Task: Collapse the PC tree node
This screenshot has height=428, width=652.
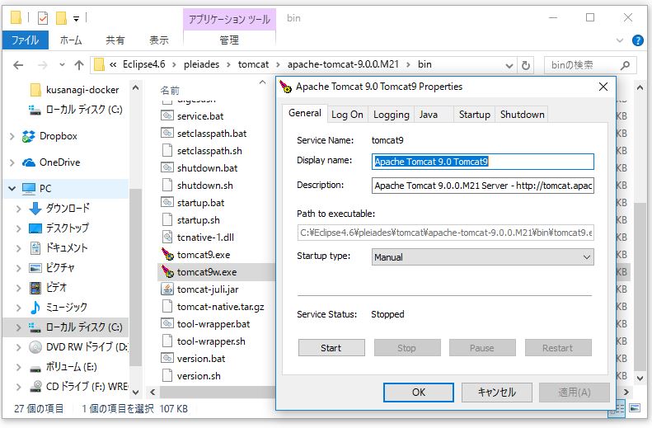Action: tap(12, 189)
